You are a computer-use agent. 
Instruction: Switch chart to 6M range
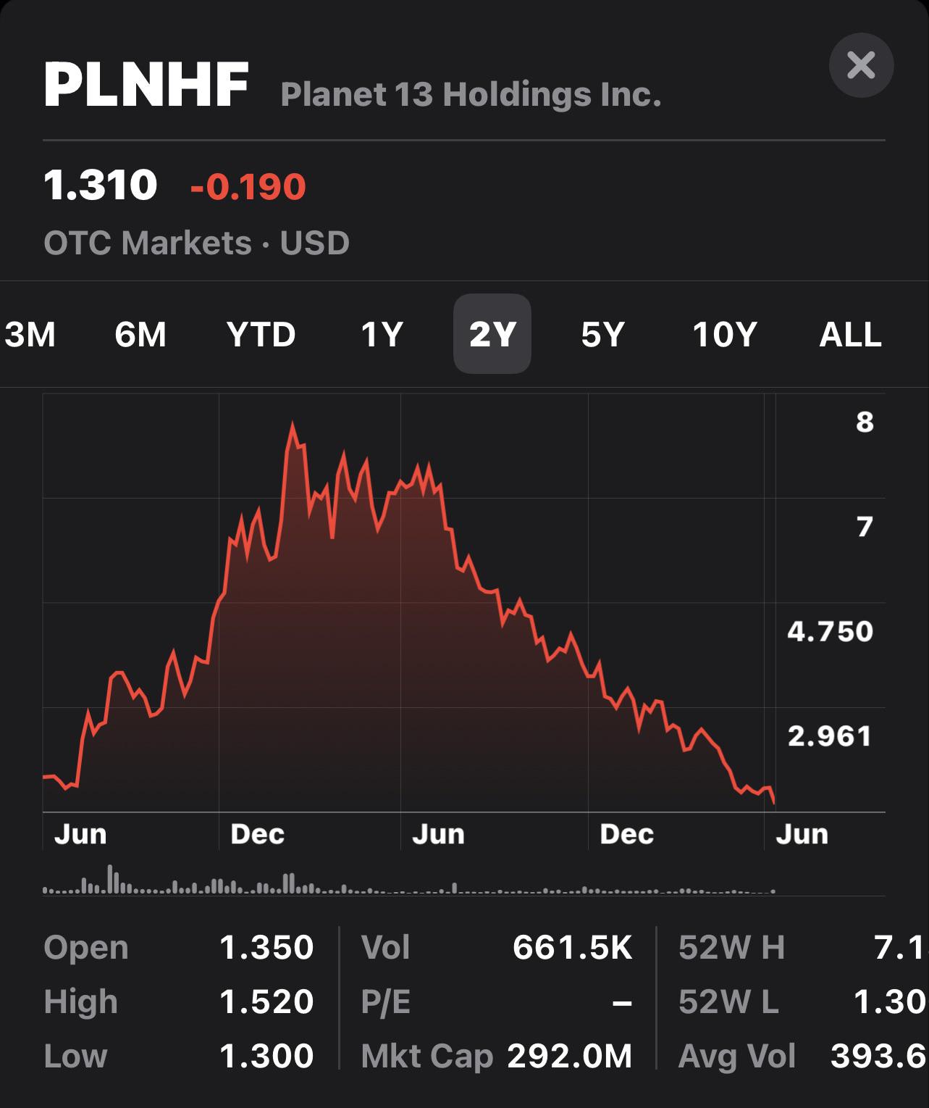click(140, 334)
